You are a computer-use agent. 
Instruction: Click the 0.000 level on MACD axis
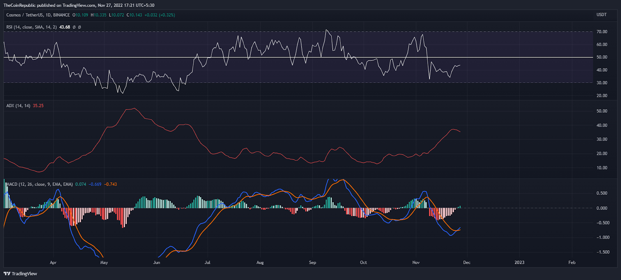(x=602, y=208)
